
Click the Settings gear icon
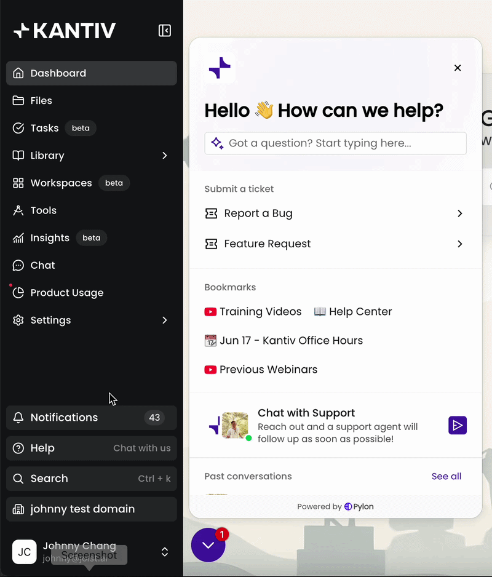coord(18,320)
